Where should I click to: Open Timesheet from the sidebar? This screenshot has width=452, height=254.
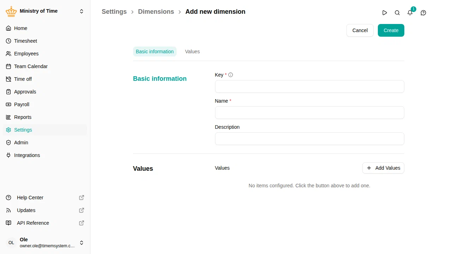[x=45, y=41]
